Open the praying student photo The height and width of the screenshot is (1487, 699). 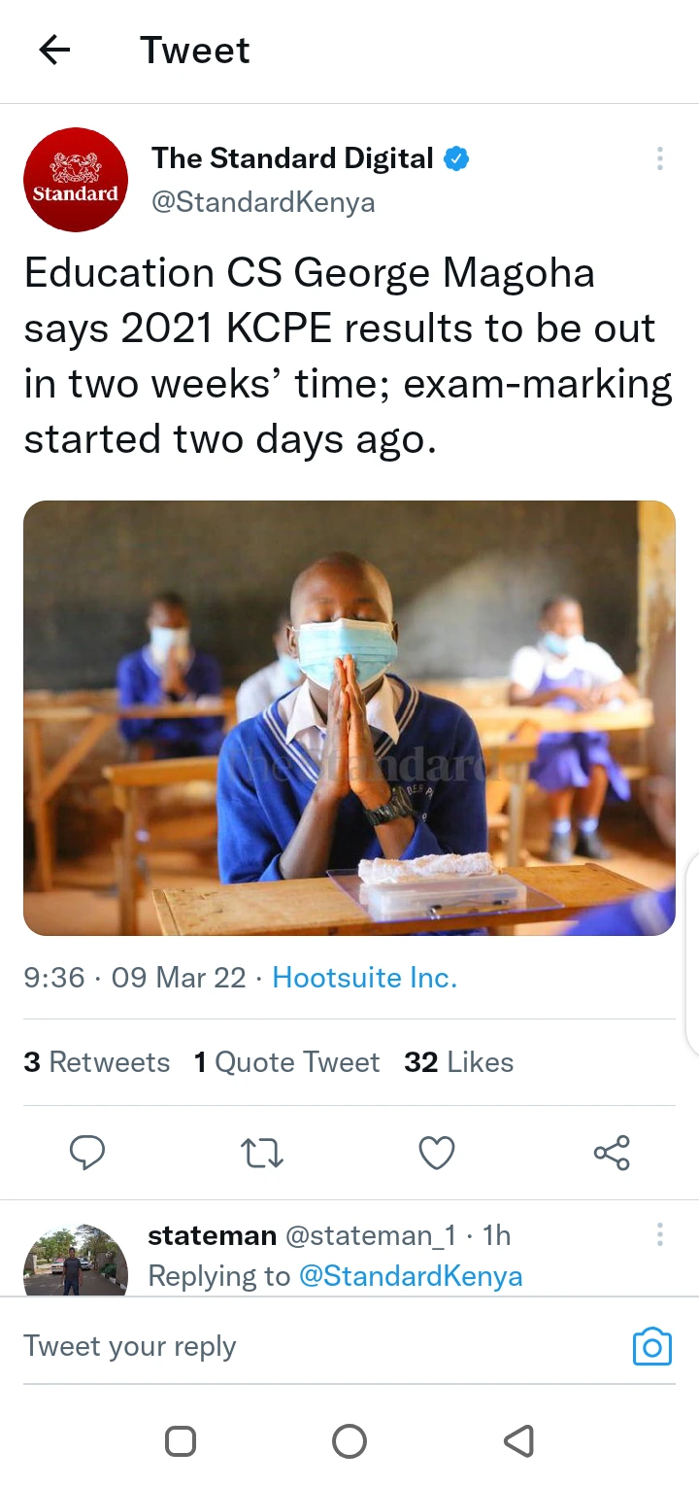(349, 718)
